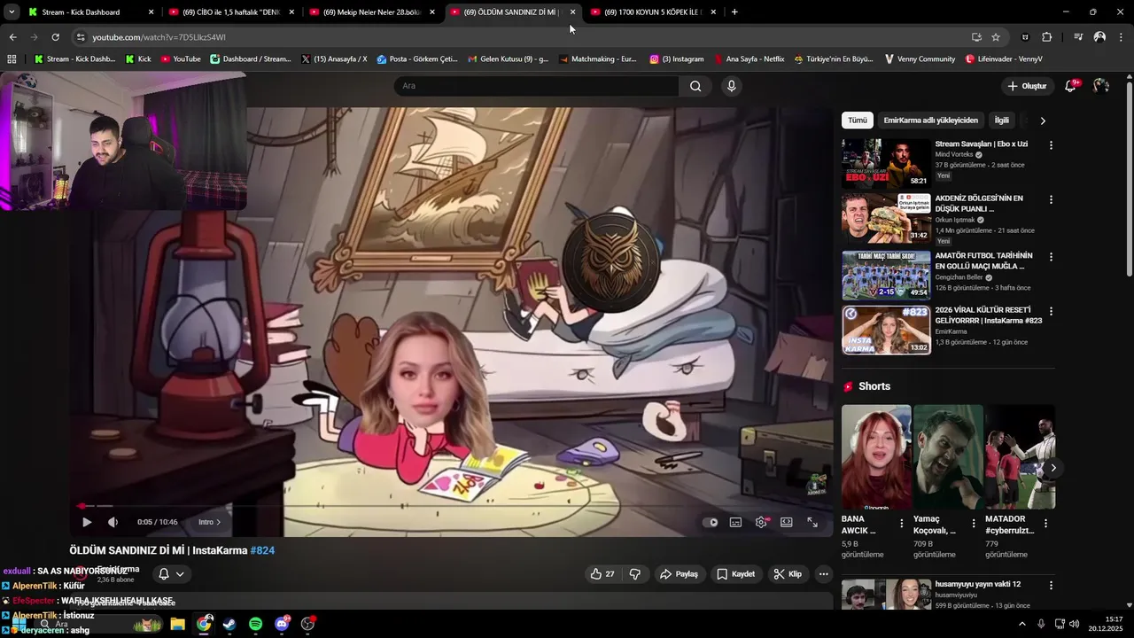
Task: Enter fullscreen with the expand icon
Action: pos(812,522)
